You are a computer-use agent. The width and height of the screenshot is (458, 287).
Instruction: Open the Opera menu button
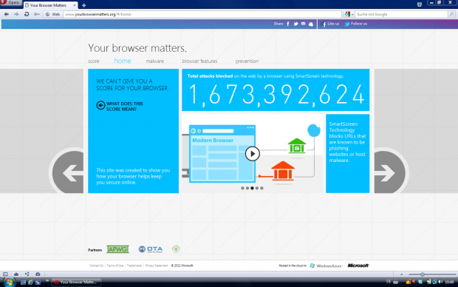click(10, 3)
